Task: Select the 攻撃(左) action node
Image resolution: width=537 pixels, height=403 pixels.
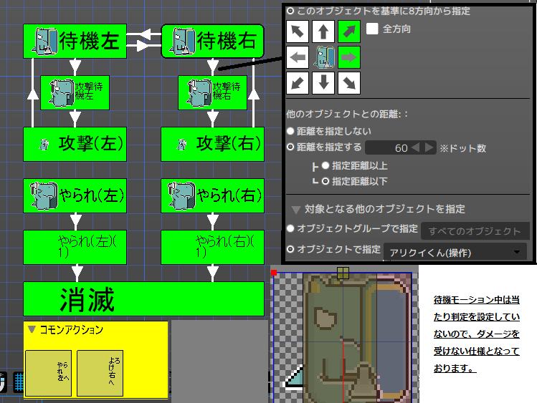Action: click(x=75, y=145)
